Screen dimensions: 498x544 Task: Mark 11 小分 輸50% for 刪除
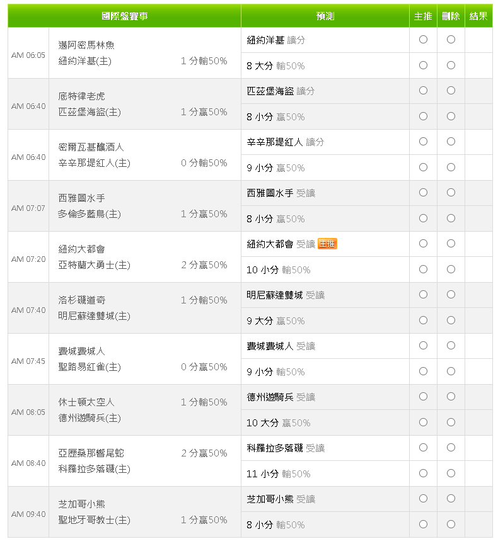[451, 473]
